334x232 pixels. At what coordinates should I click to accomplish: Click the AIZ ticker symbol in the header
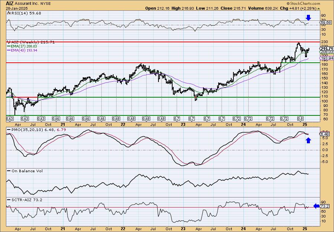(x=10, y=3)
